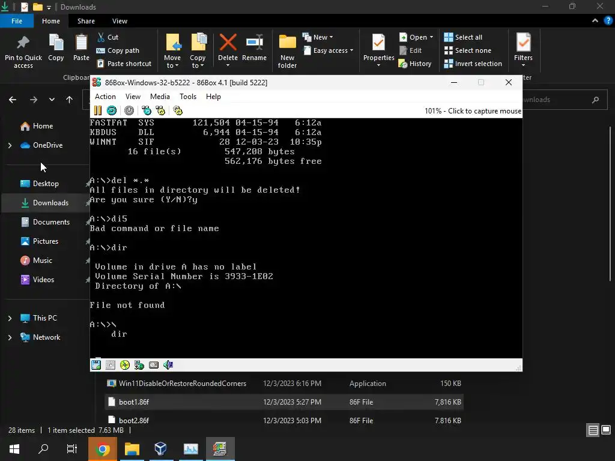Screen dimensions: 615x461
Task: Click Select all in ribbon
Action: pyautogui.click(x=463, y=37)
